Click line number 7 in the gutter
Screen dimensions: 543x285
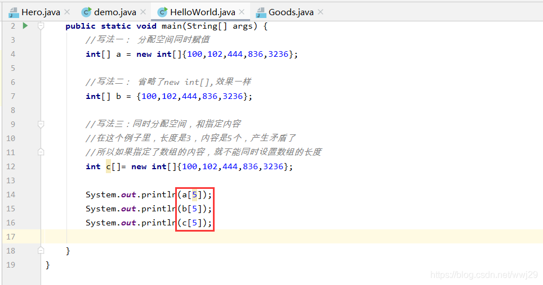13,96
